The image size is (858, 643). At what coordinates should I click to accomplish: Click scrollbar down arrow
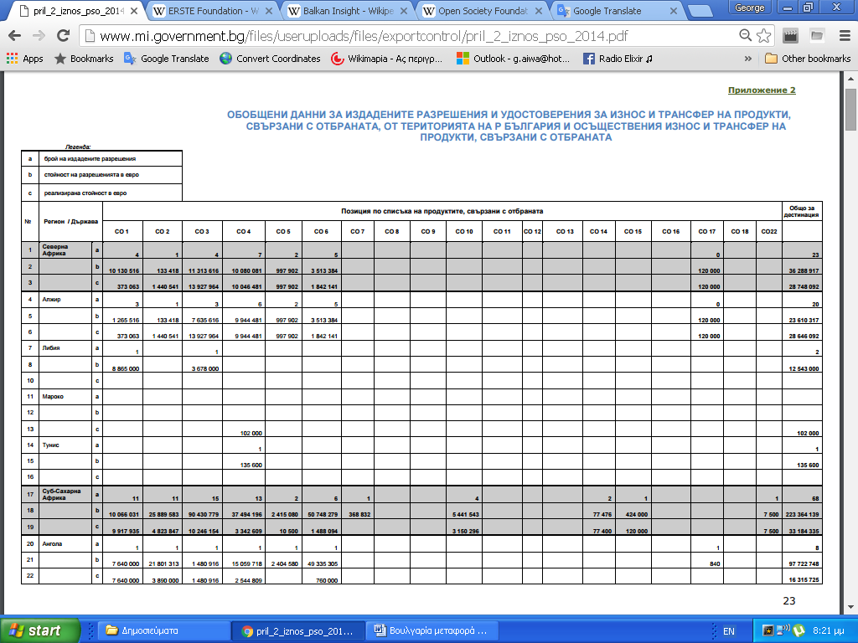(x=851, y=607)
